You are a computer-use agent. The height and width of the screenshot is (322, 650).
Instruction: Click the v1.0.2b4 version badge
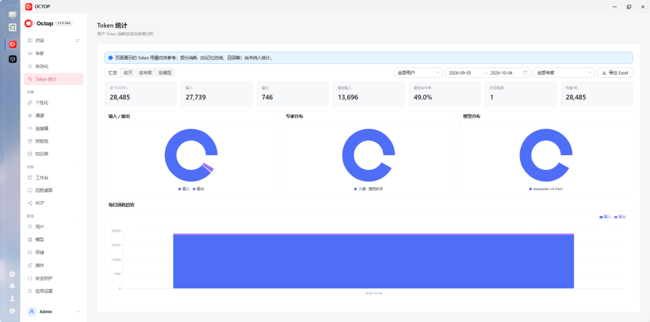(x=64, y=23)
